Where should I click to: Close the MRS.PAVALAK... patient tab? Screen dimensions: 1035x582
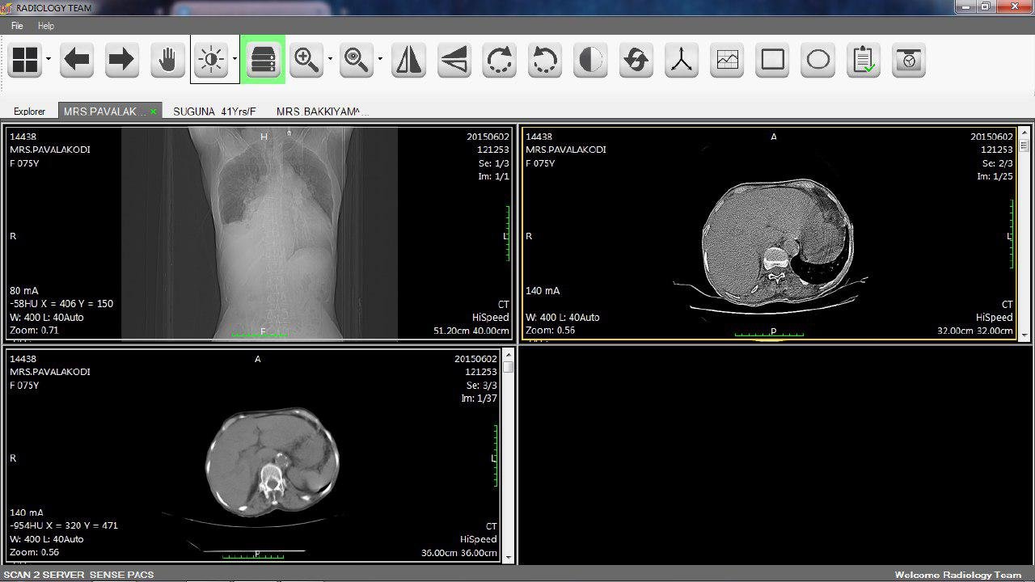[x=154, y=112]
